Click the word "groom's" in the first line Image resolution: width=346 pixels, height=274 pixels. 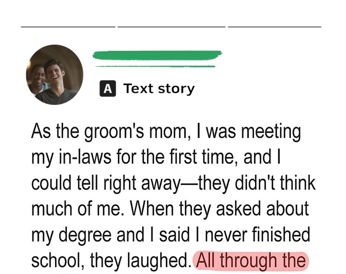coord(114,132)
